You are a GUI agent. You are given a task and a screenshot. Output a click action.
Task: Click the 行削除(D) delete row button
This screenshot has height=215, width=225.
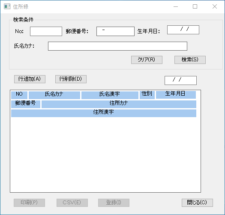[71, 79]
